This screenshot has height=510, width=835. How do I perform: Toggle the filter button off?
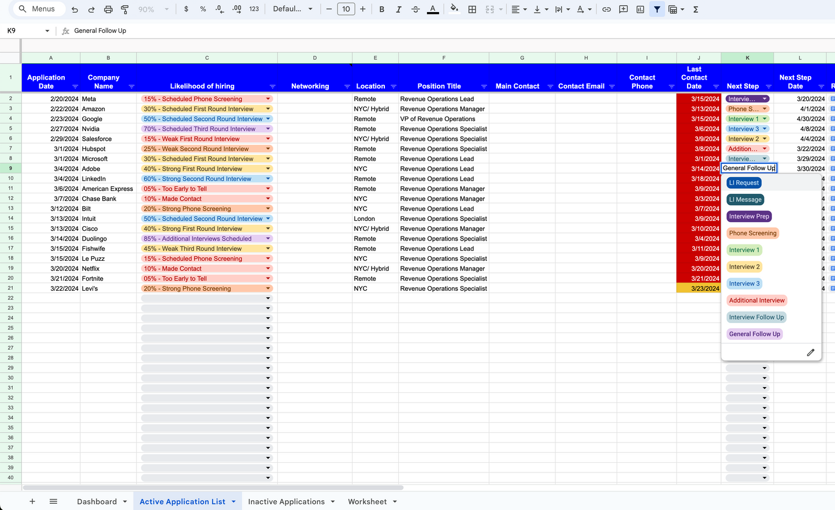click(657, 9)
